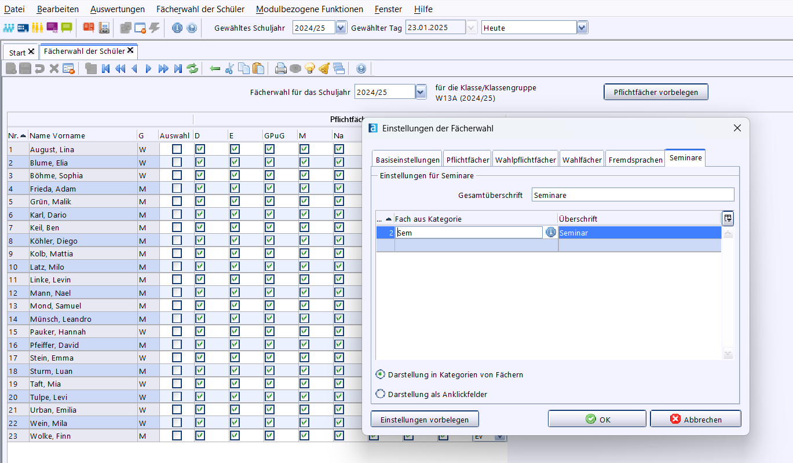Click the Sem category input field
This screenshot has width=793, height=463.
coord(469,233)
